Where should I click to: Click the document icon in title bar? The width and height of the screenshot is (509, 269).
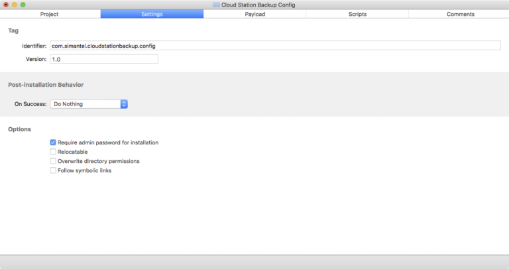[x=216, y=5]
